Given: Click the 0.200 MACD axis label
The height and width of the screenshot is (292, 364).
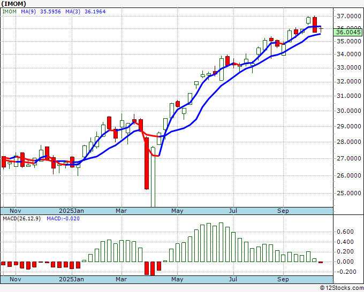Looking at the screenshot, I should [x=345, y=252].
